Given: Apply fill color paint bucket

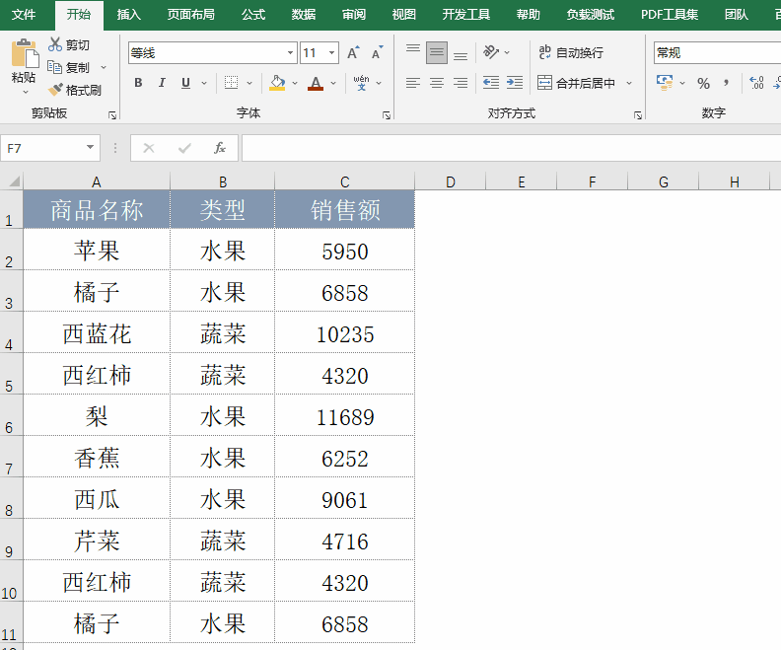Looking at the screenshot, I should (277, 83).
